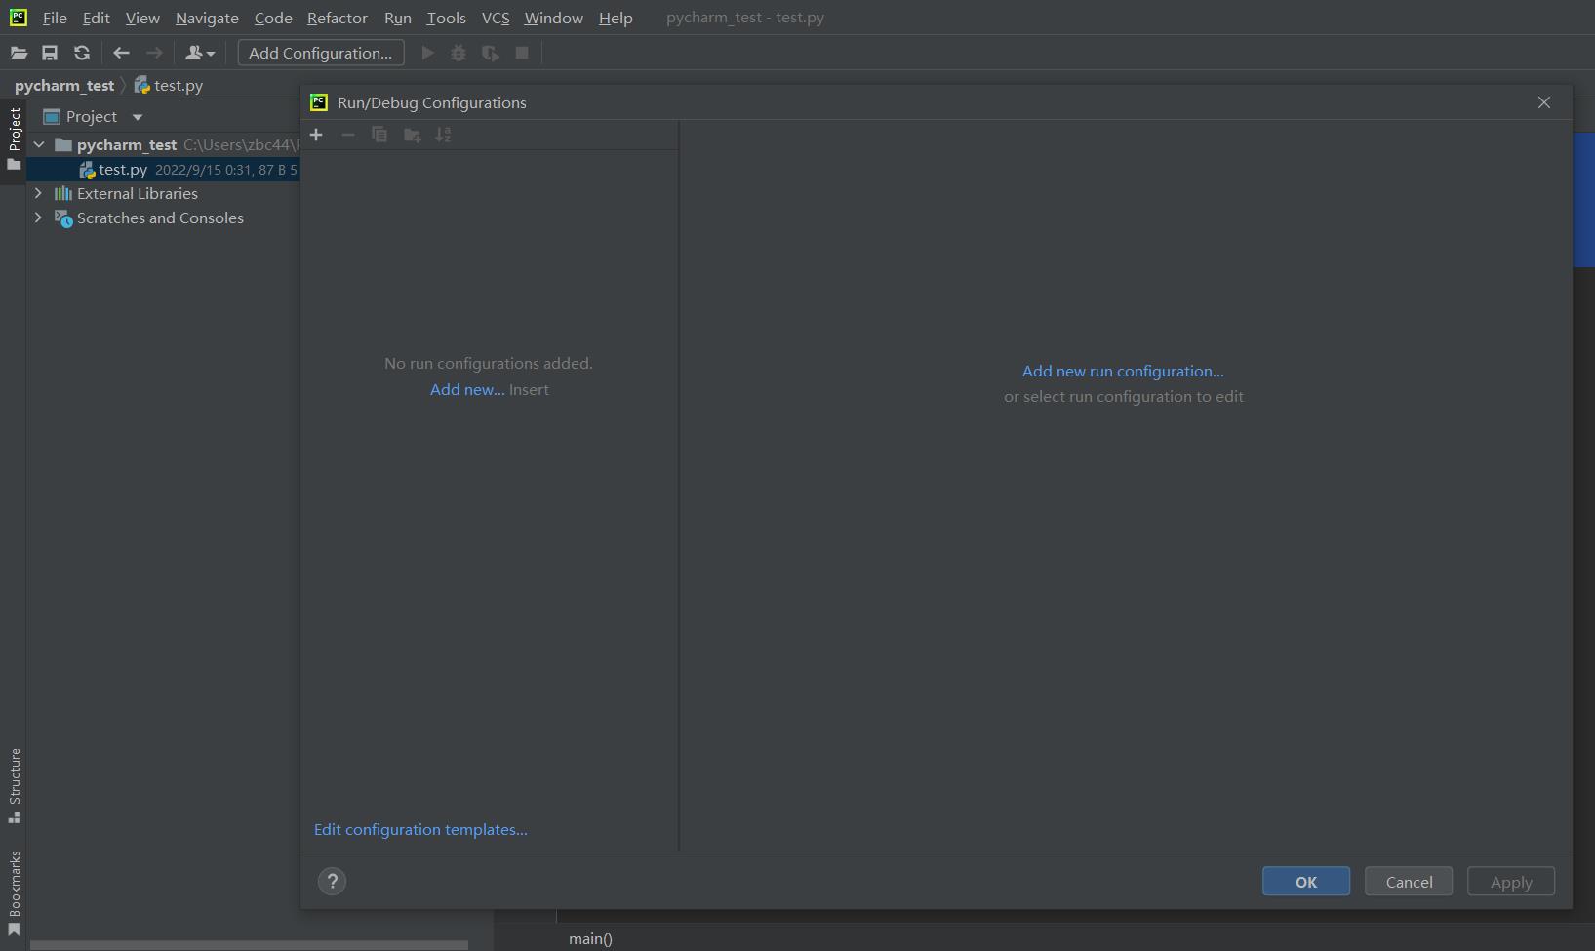Click the PyCharm logo icon in title bar

click(x=19, y=18)
